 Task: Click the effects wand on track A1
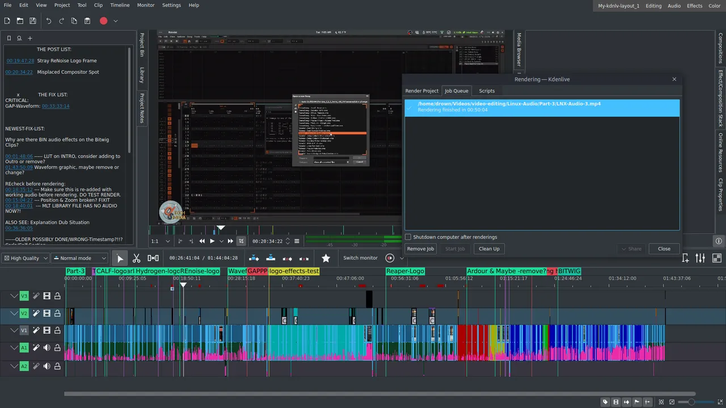click(36, 347)
